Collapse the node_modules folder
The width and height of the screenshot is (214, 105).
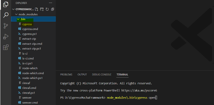16,14
